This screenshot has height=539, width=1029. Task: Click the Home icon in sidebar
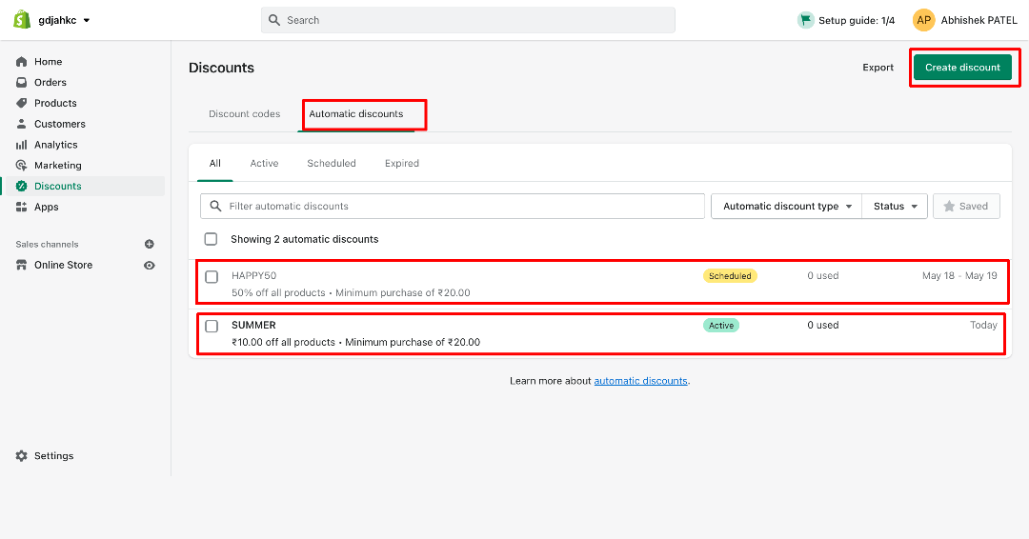coord(22,62)
